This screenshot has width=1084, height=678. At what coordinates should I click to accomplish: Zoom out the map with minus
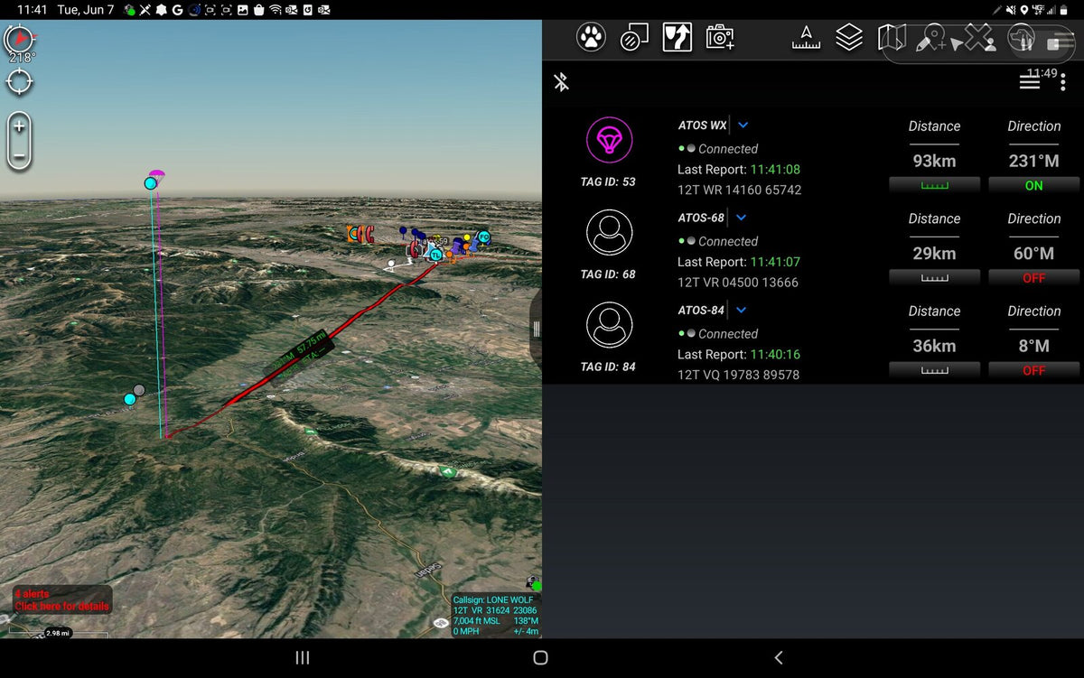point(19,156)
